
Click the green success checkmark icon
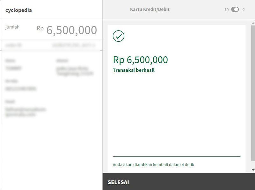[119, 36]
